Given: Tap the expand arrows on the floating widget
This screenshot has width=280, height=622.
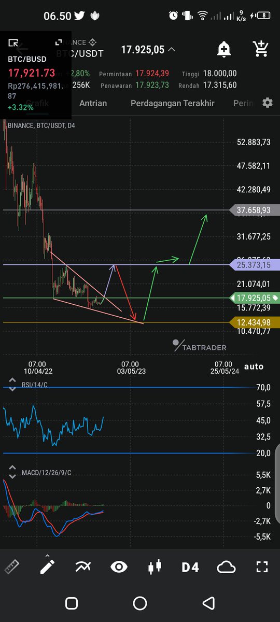Looking at the screenshot, I should point(59,43).
